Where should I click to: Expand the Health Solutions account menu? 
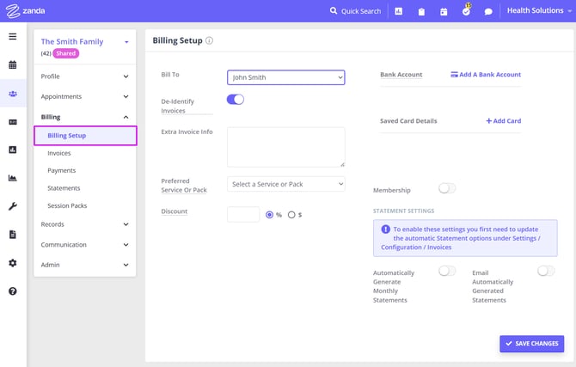pyautogui.click(x=537, y=11)
